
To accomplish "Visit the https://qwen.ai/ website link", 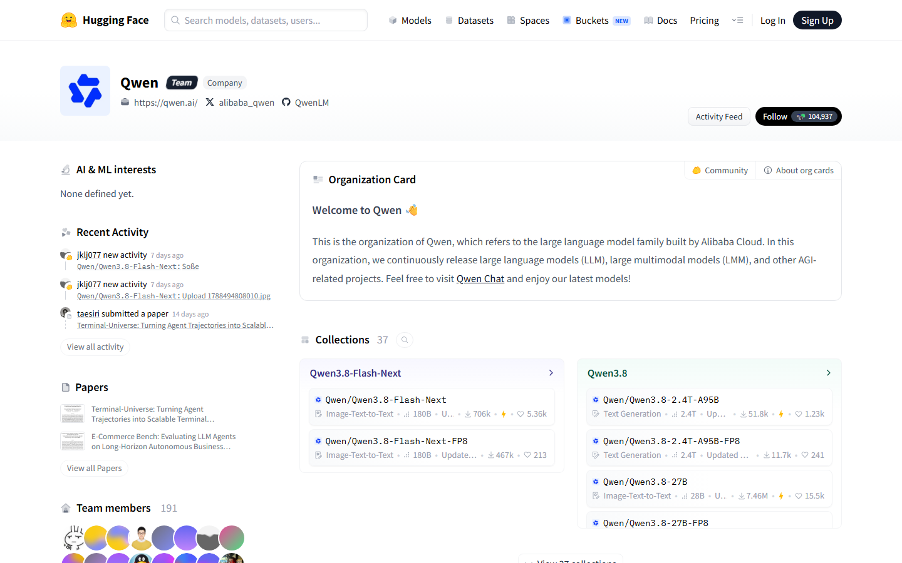I will click(159, 103).
